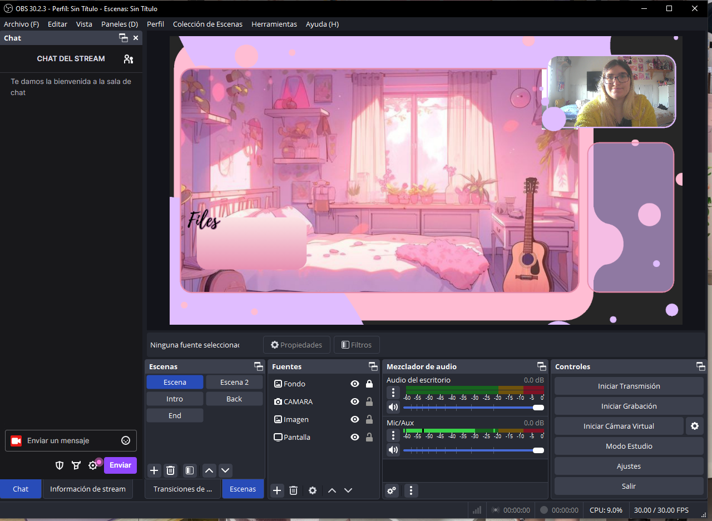Open Mic/Aux options three-dots menu
The height and width of the screenshot is (521, 712).
pyautogui.click(x=393, y=435)
